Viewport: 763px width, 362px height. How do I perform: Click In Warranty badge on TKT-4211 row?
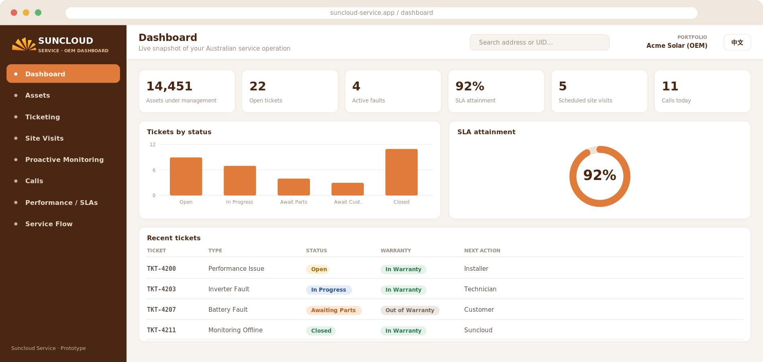[404, 331]
